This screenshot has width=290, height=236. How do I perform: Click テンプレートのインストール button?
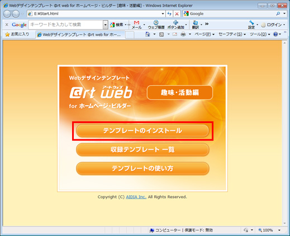[142, 131]
